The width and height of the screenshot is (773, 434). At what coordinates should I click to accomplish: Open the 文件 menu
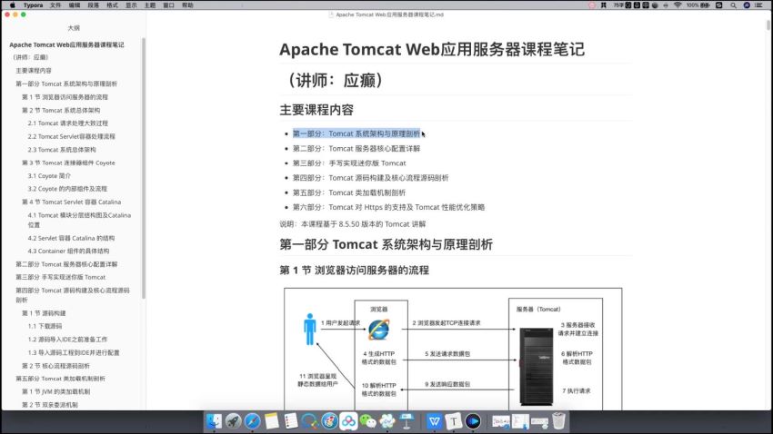click(x=55, y=5)
